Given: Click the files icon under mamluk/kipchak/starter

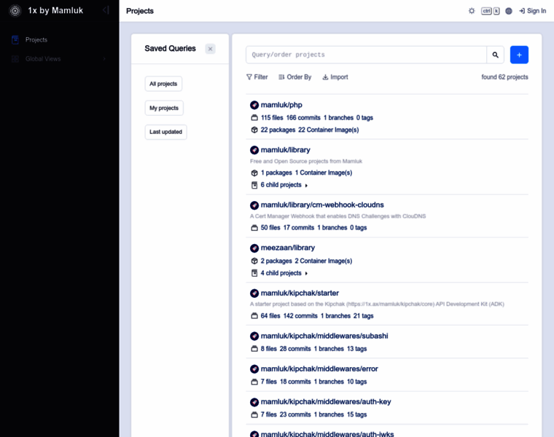Looking at the screenshot, I should (x=254, y=316).
